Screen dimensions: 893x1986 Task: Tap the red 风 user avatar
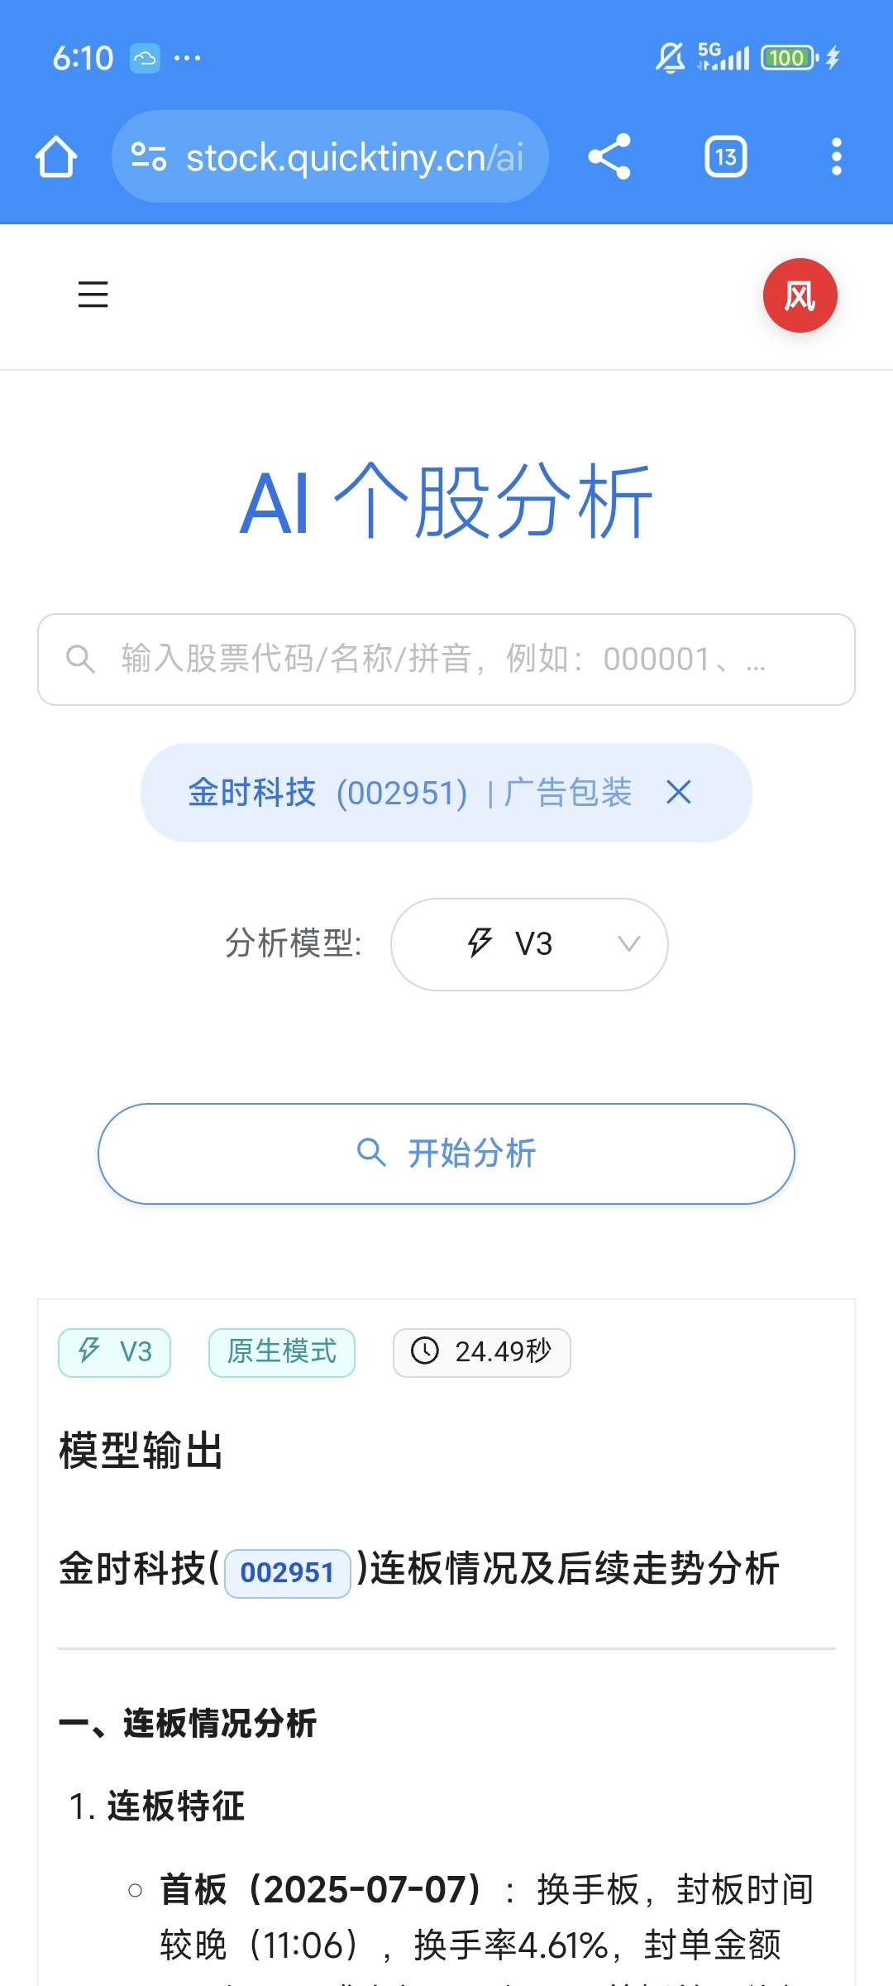[x=800, y=295]
